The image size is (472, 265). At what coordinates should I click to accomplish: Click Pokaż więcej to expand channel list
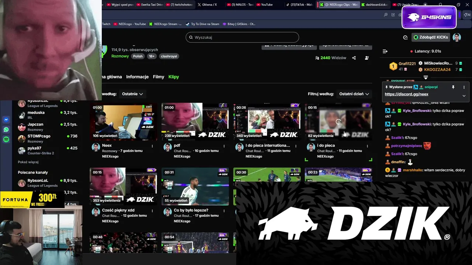[28, 162]
